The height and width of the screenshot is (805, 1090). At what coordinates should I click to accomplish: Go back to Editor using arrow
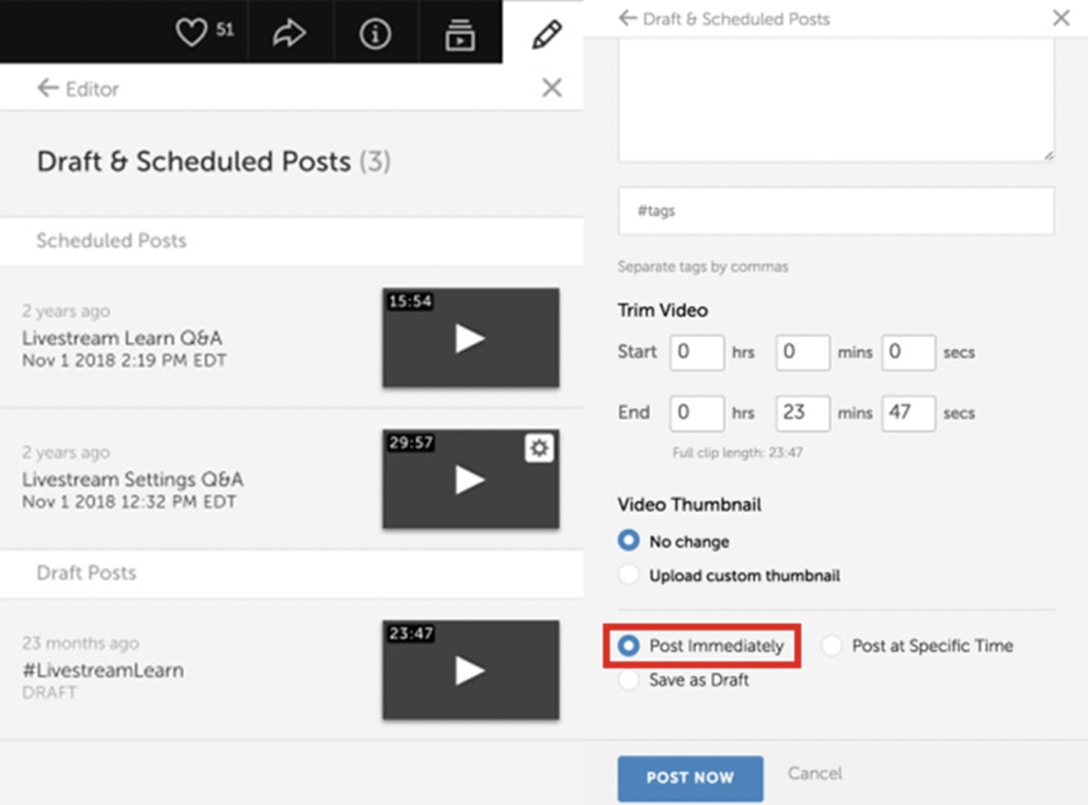[x=48, y=88]
